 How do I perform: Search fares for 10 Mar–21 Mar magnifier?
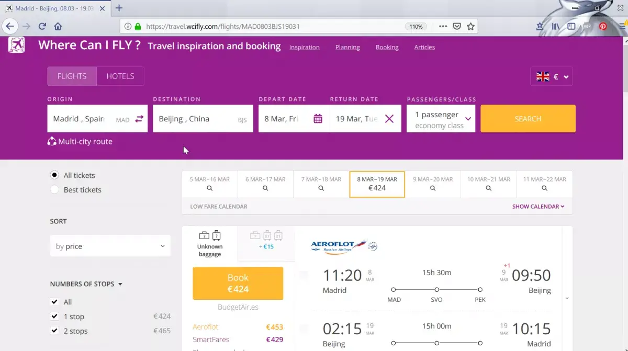[x=489, y=188]
